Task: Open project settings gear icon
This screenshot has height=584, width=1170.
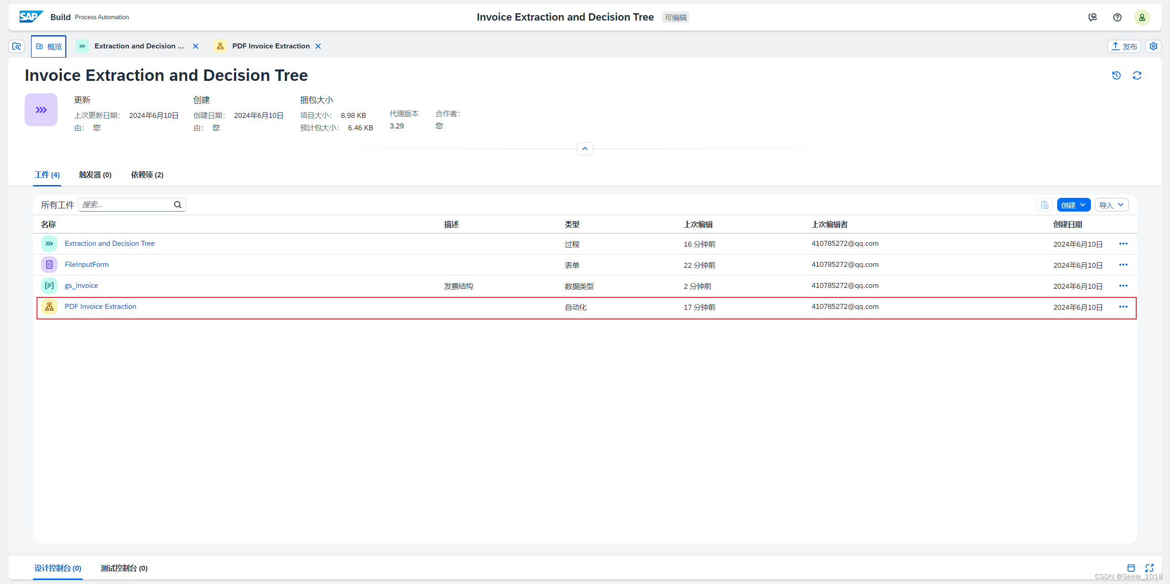Action: (1154, 46)
